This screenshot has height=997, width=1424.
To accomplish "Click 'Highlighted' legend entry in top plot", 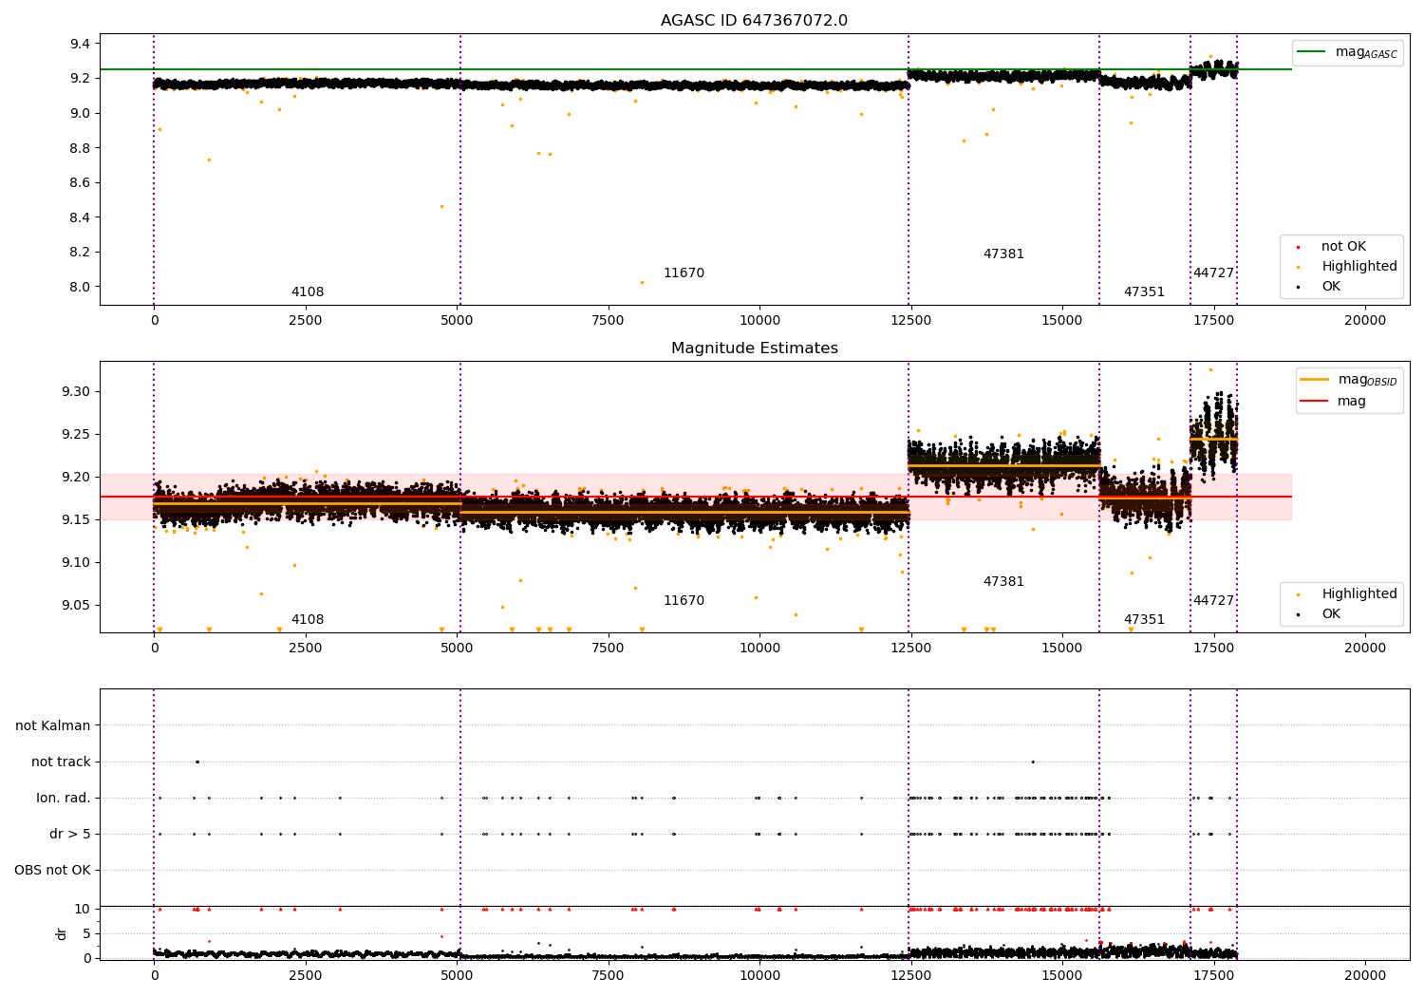I will [1348, 266].
